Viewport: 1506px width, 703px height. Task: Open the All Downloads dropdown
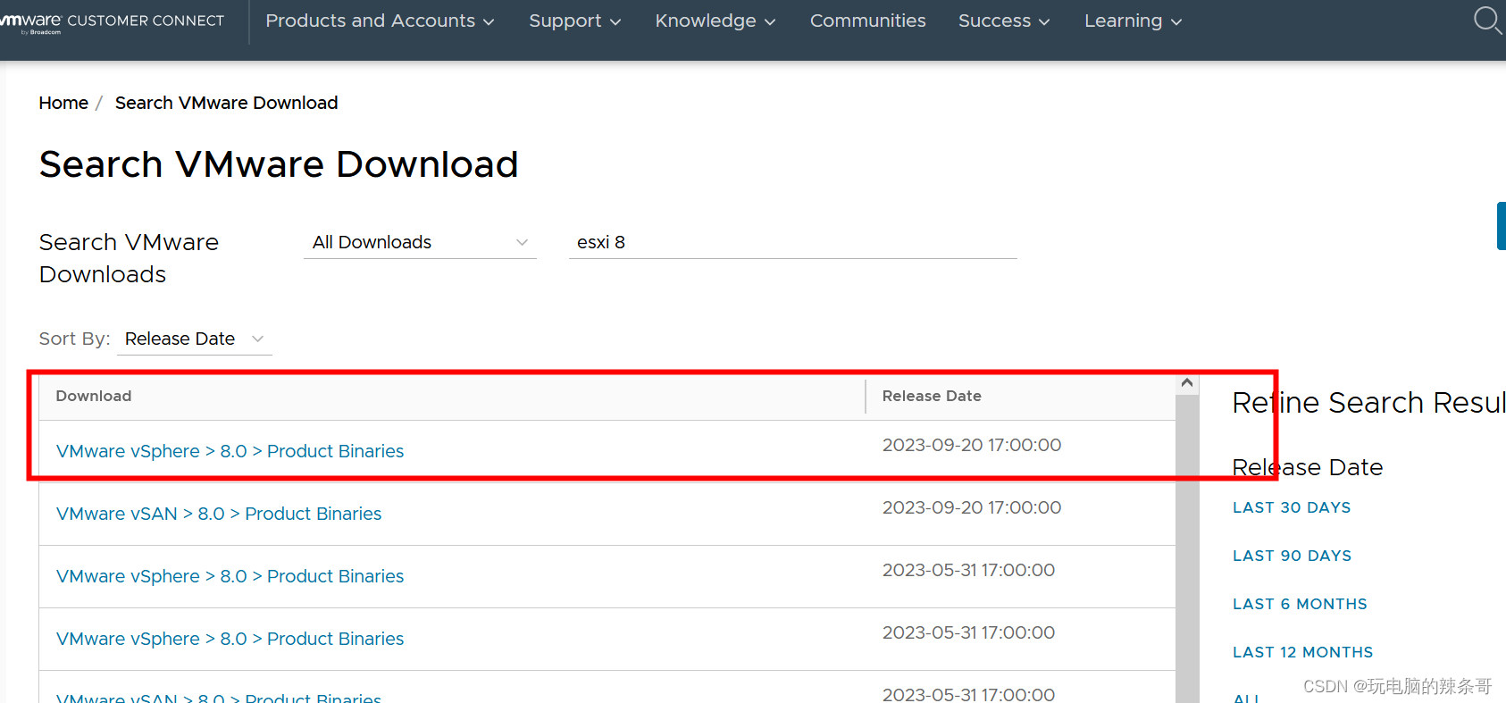click(420, 242)
